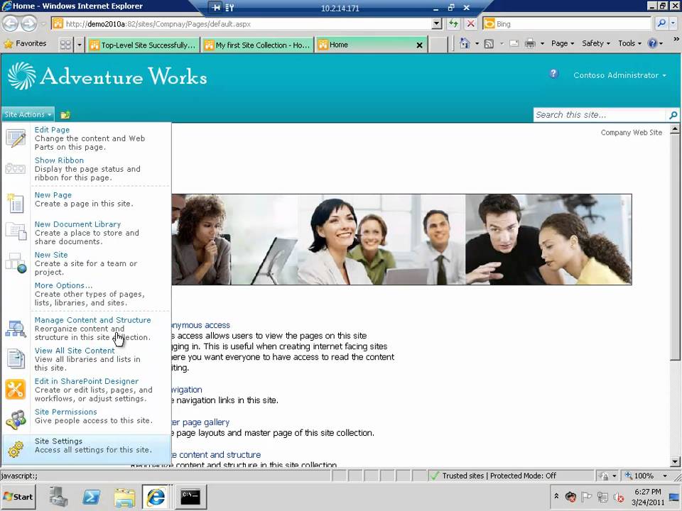Click the Stop loading red X icon
682x511 pixels.
[x=470, y=23]
